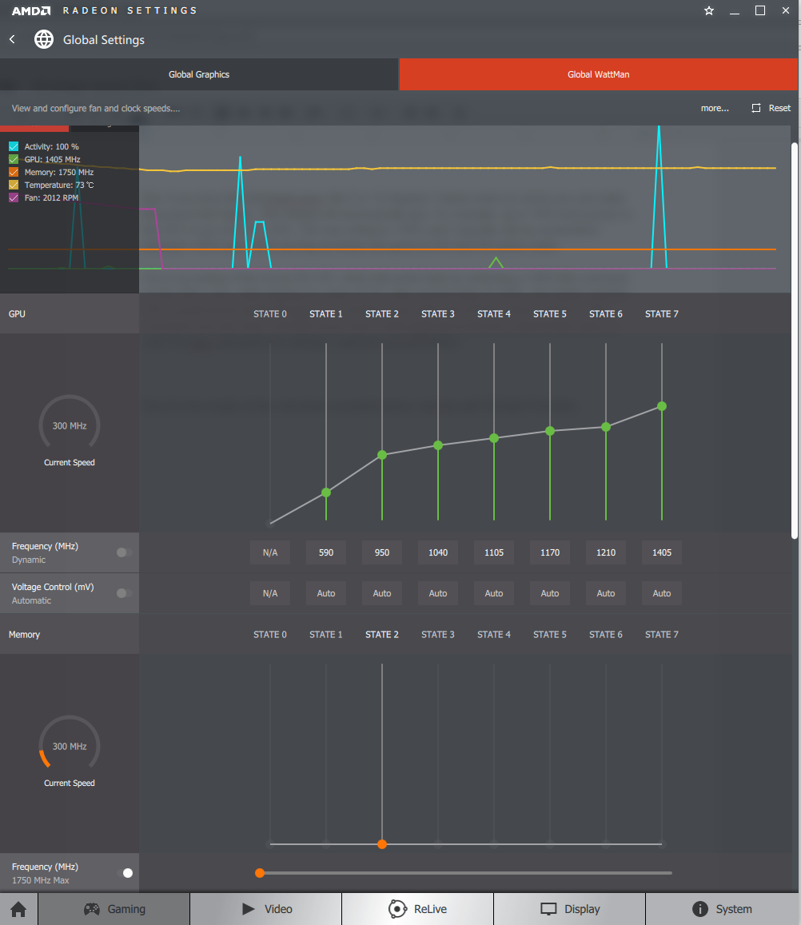Click the Reset icon

coord(756,108)
